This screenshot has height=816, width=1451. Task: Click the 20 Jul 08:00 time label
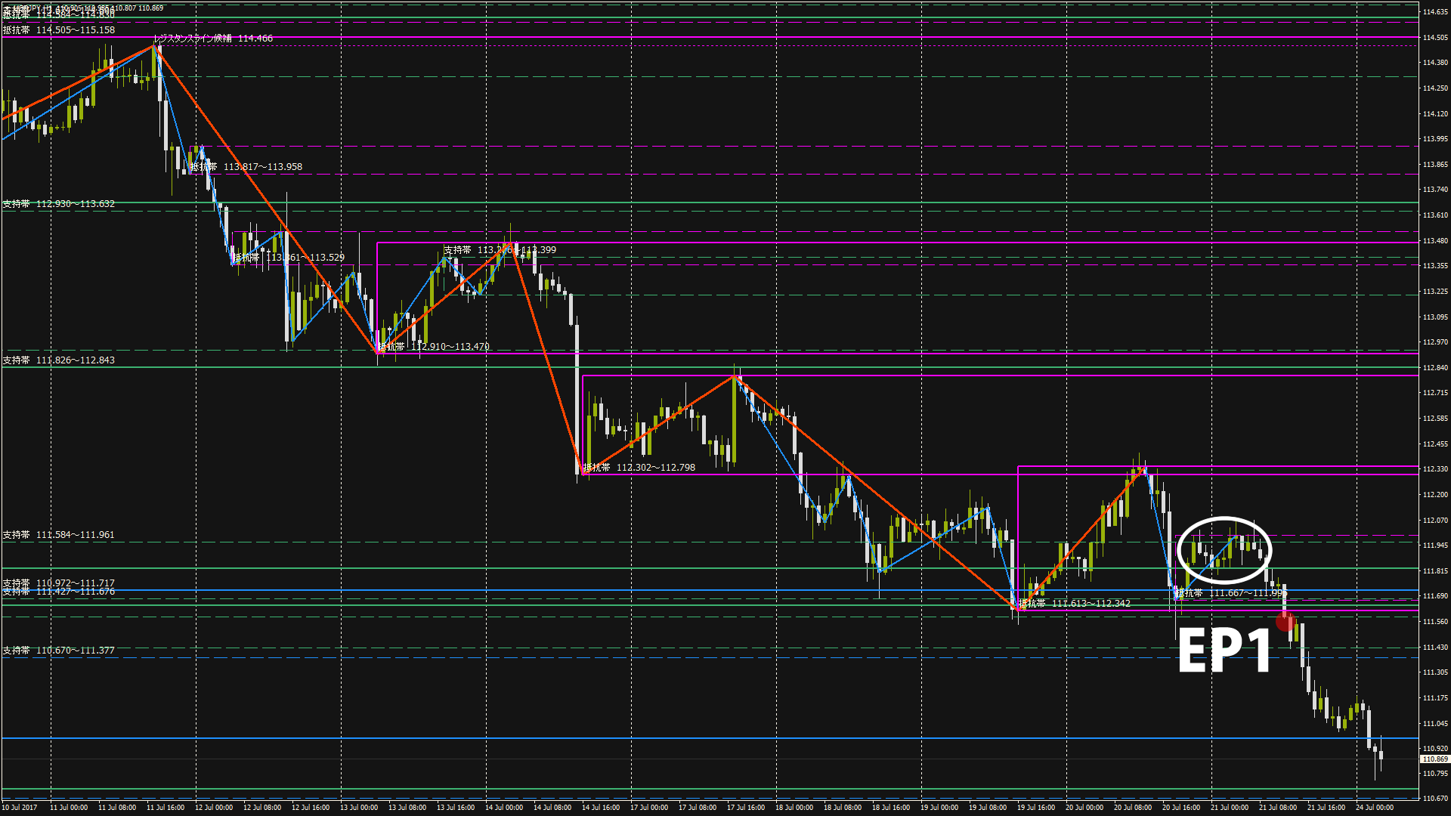pos(1133,808)
